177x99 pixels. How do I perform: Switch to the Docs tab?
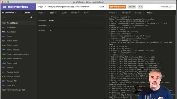[86, 13]
